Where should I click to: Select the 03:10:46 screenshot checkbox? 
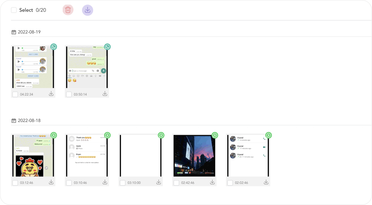[69, 183]
